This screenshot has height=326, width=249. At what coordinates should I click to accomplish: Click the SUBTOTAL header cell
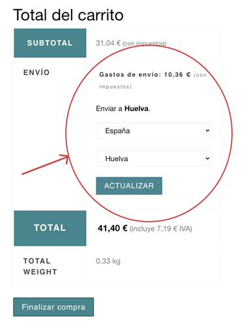50,43
